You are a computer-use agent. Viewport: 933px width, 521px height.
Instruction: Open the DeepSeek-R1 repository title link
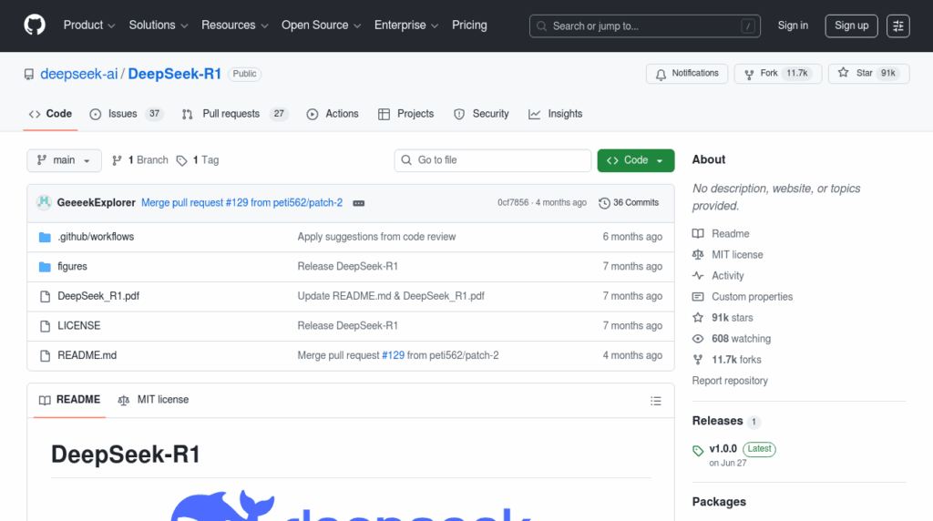[174, 74]
